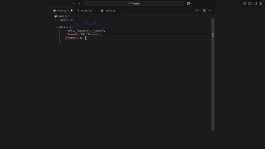Run the Python file with the play icon
Image resolution: width=265 pixels, height=149 pixels.
196,10
